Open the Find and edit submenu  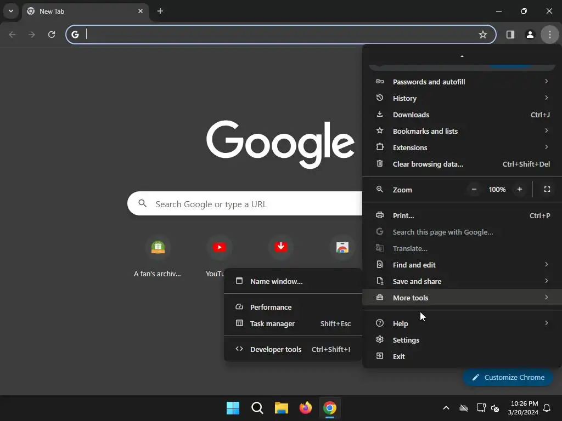[462, 265]
